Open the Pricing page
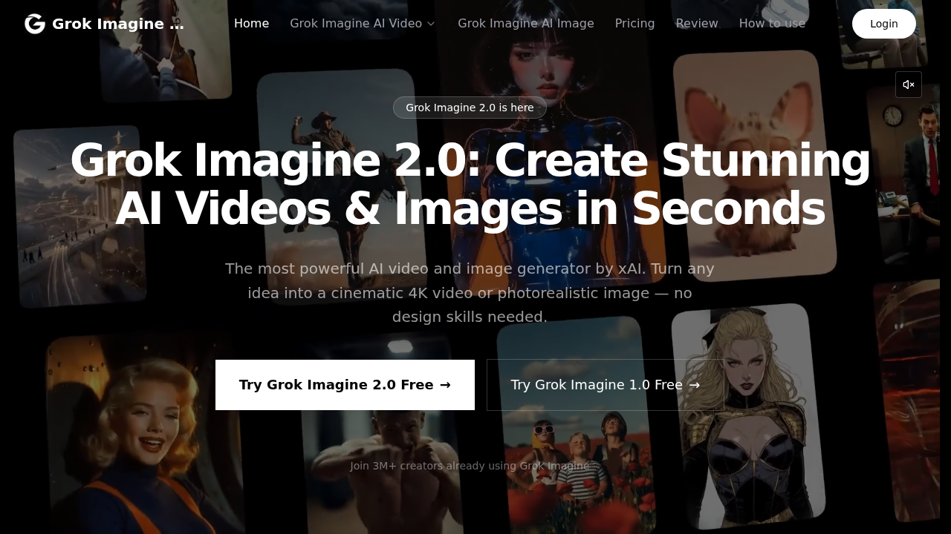The image size is (951, 534). pos(635,24)
